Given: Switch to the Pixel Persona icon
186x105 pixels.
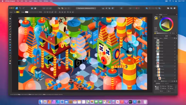Looking at the screenshot, I should coord(20,8).
